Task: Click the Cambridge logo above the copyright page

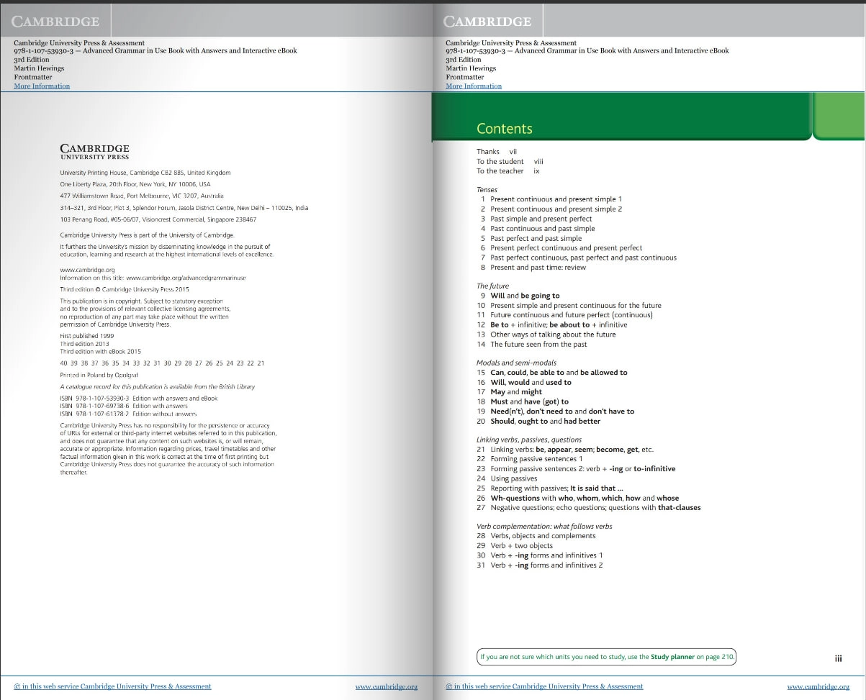Action: (55, 22)
